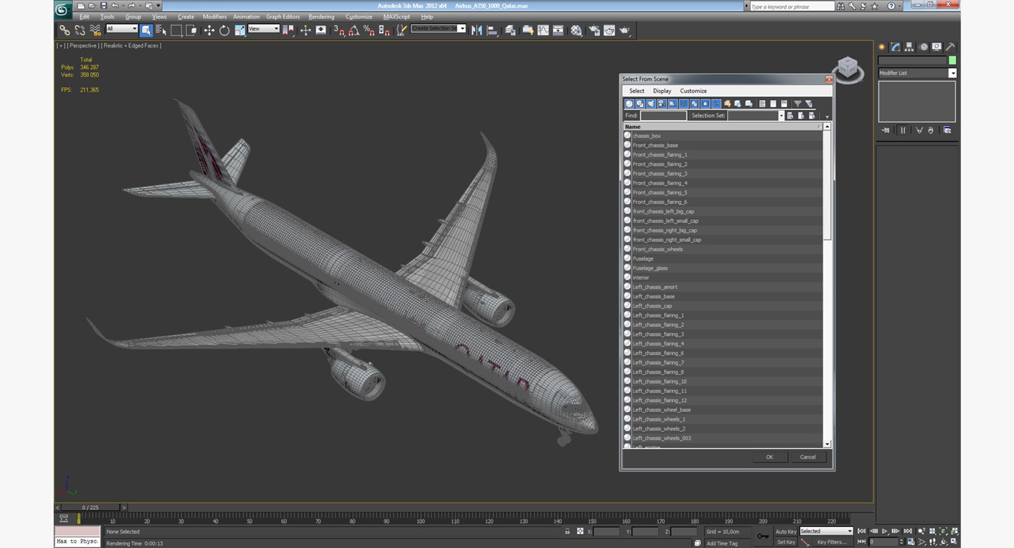
Task: Toggle the Angle Snap button
Action: [x=354, y=31]
